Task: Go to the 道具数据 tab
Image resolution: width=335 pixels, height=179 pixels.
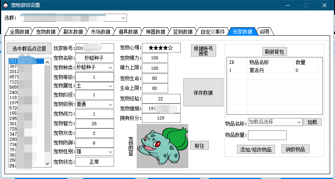Action: (x=128, y=32)
